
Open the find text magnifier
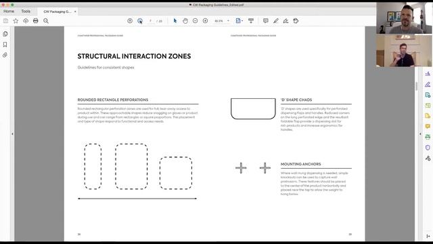pyautogui.click(x=46, y=21)
